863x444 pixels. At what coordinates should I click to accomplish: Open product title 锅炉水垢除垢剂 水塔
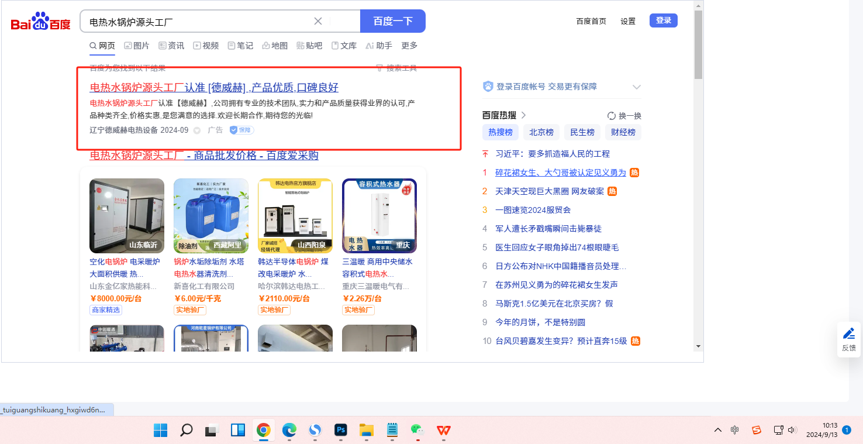(209, 267)
